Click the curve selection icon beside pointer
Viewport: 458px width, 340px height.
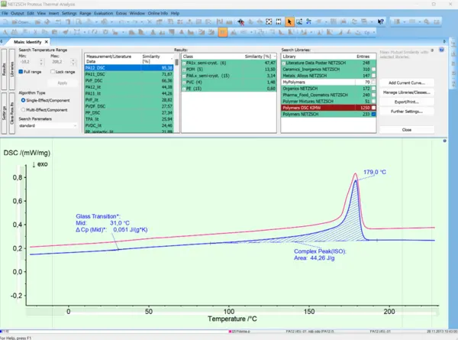click(299, 22)
